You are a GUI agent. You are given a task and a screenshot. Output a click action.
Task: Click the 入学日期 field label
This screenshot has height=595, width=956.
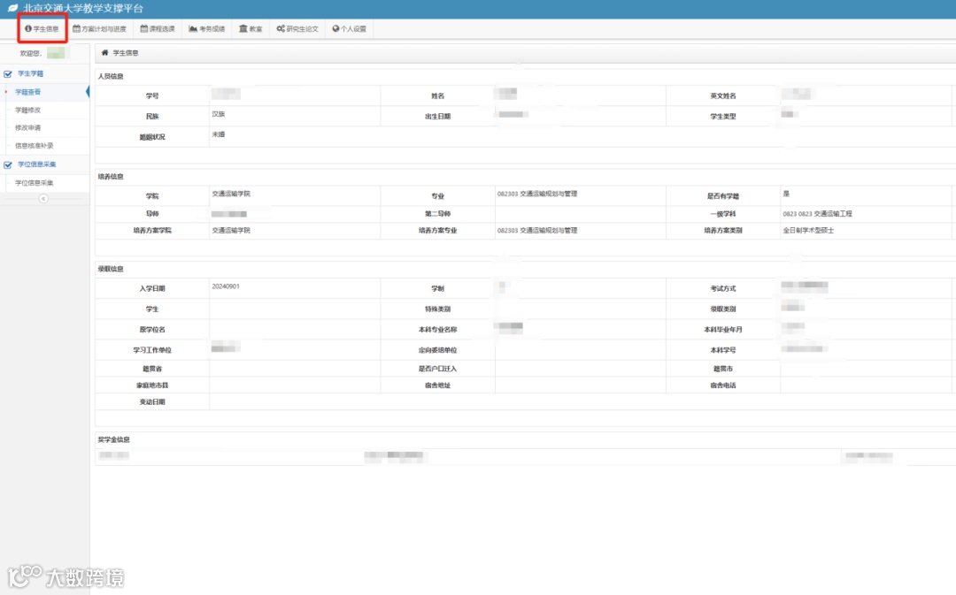(152, 289)
